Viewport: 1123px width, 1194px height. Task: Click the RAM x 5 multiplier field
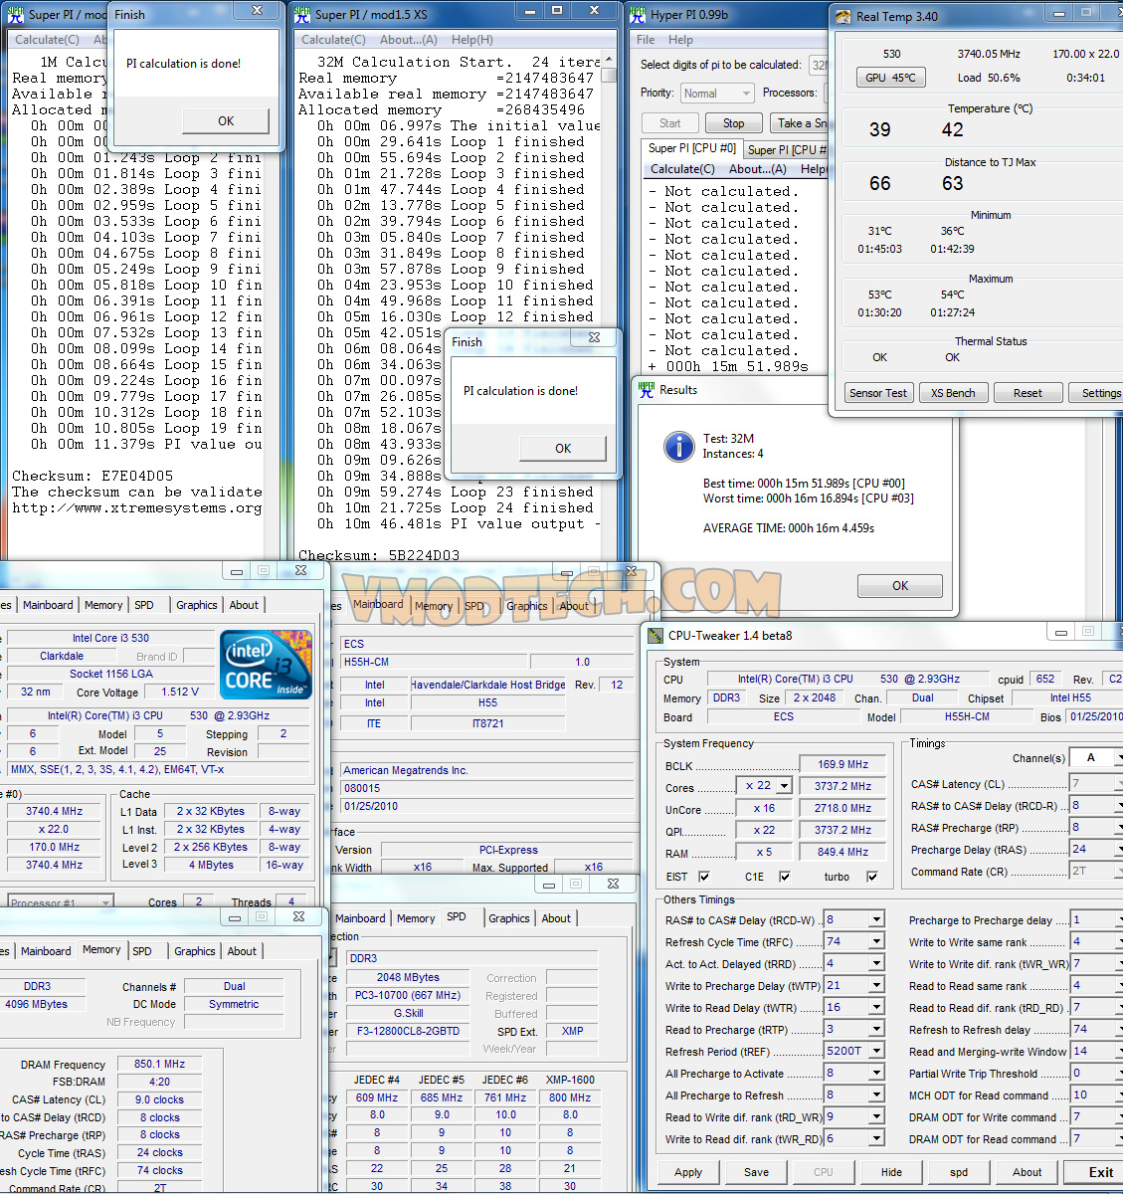[x=764, y=853]
